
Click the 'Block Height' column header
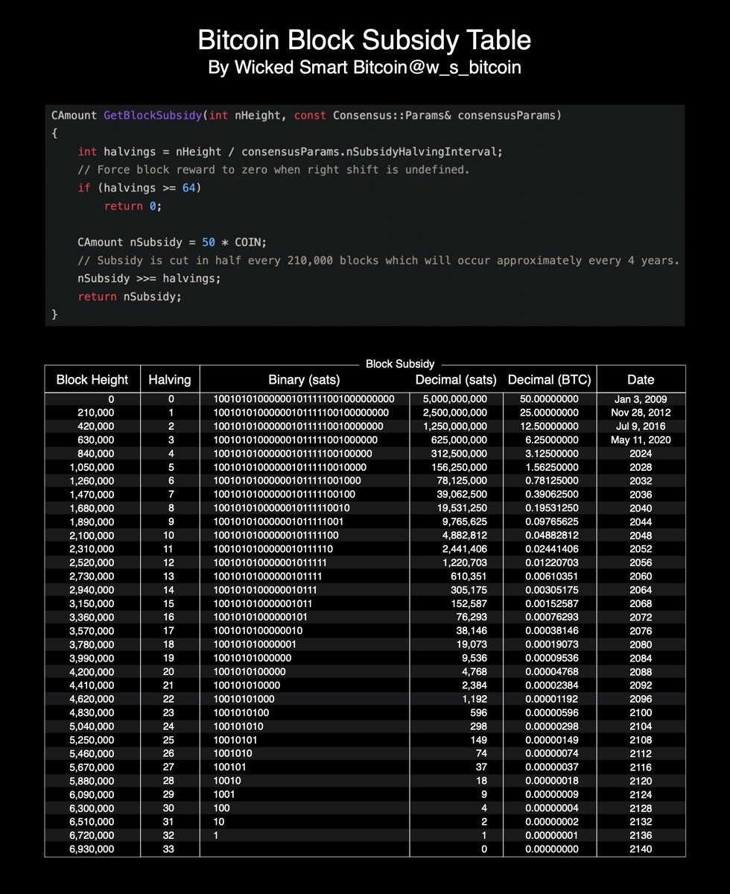(x=92, y=379)
